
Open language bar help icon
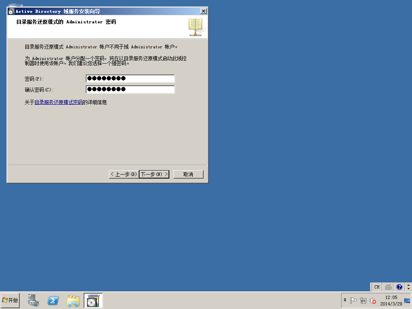coord(399,287)
